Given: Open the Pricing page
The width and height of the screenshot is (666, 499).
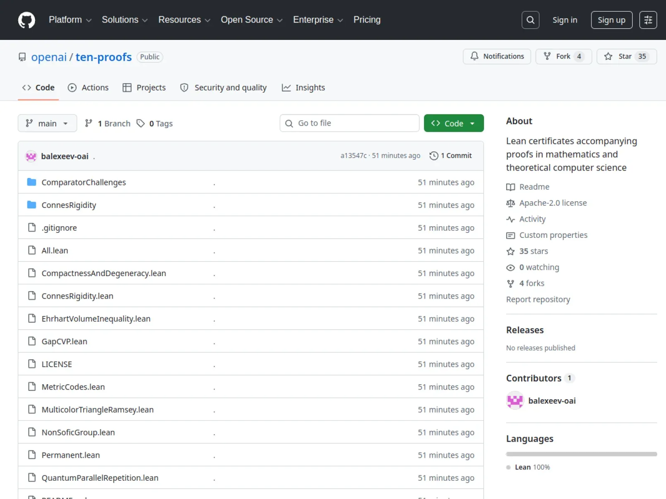Looking at the screenshot, I should (367, 20).
